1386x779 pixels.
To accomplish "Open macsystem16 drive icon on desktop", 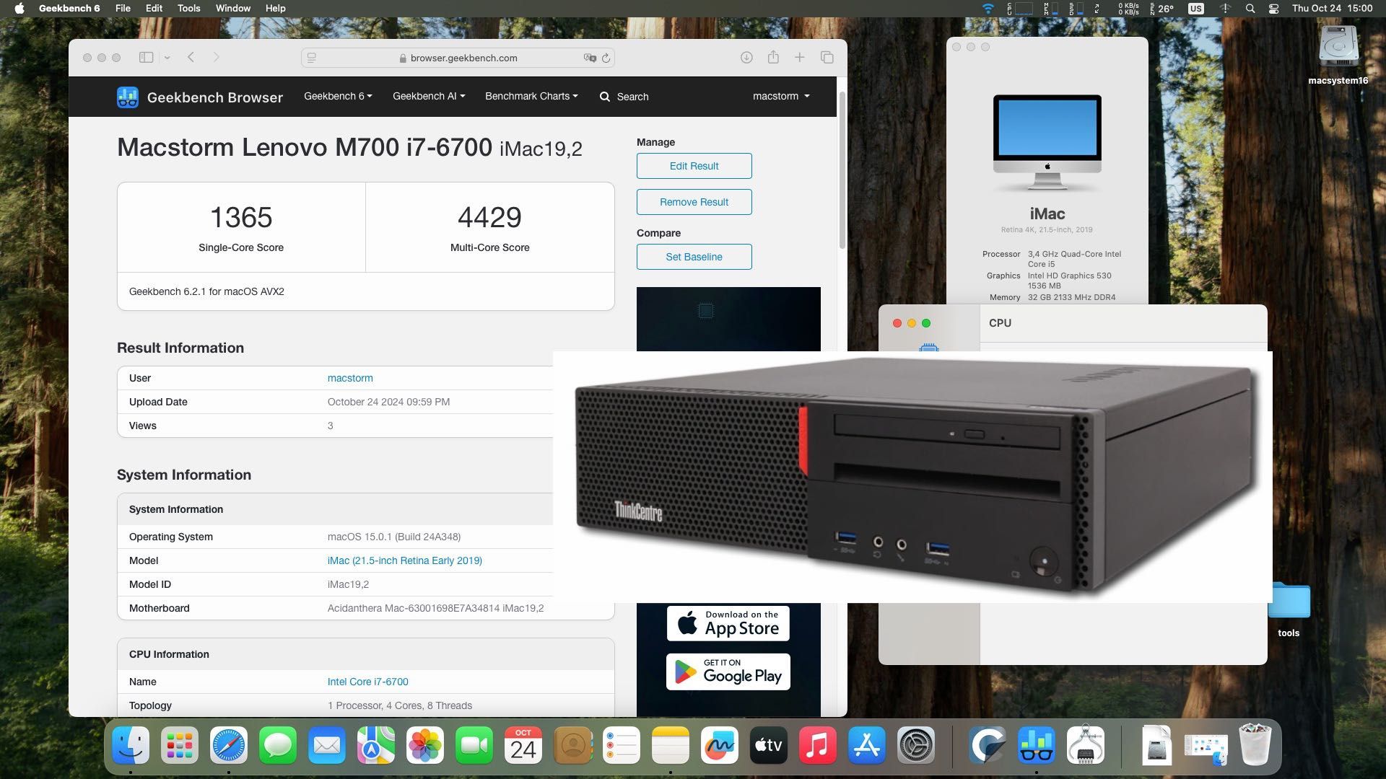I will click(1338, 48).
